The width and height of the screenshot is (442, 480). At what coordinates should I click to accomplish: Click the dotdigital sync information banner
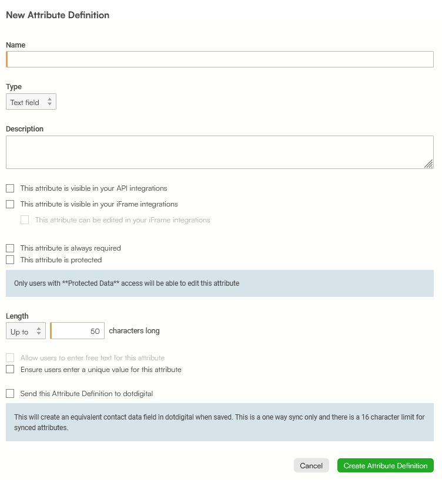pos(220,422)
